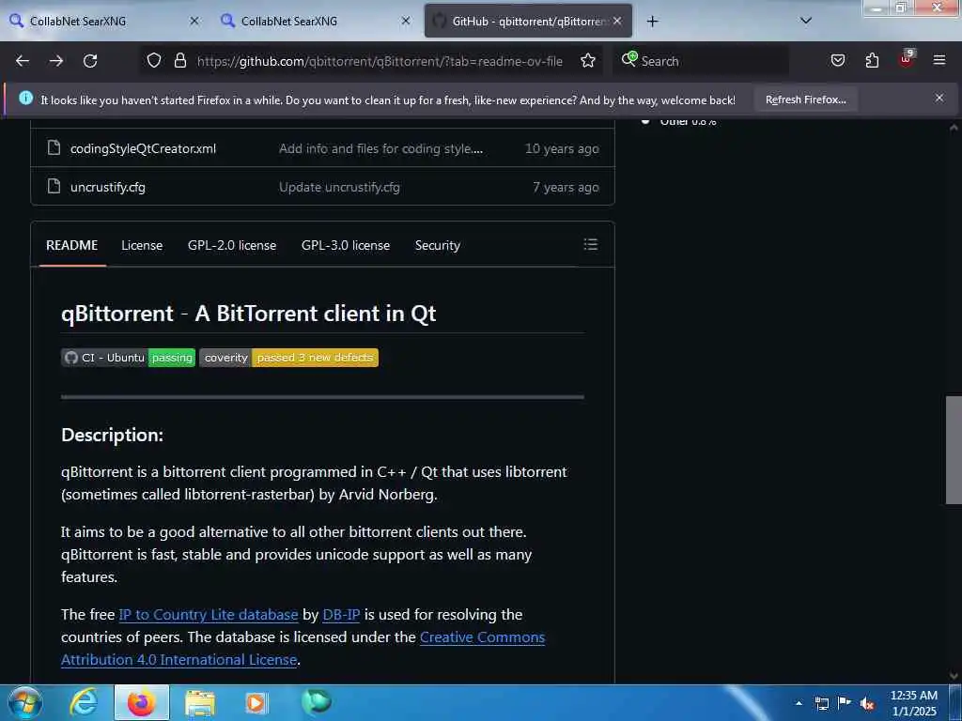
Task: Open the Extensions puzzle icon
Action: point(872,60)
